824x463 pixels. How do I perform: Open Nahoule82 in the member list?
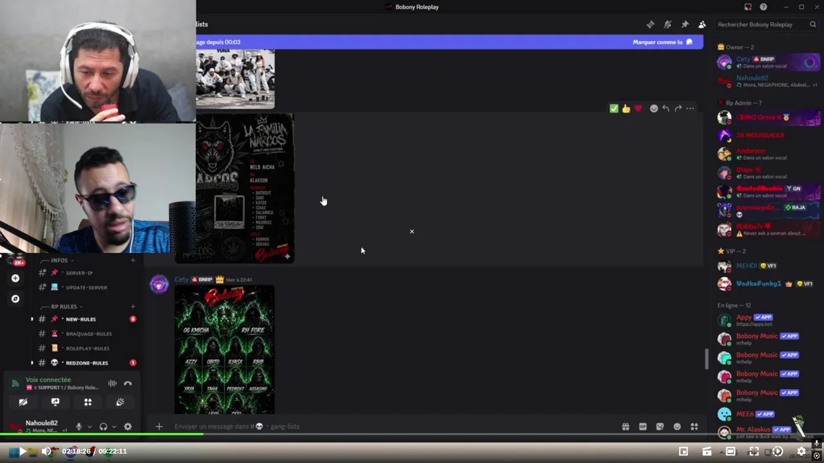pyautogui.click(x=768, y=81)
